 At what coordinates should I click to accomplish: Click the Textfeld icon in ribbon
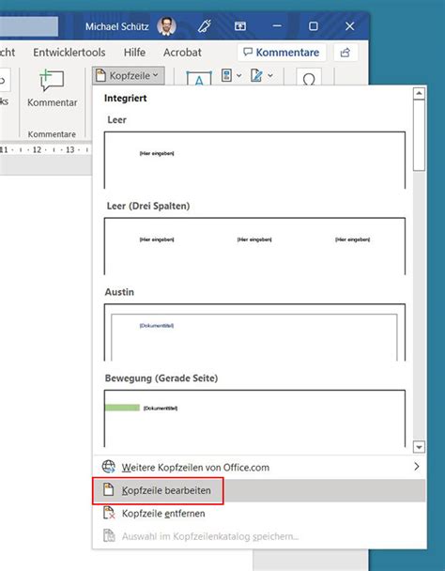(199, 78)
